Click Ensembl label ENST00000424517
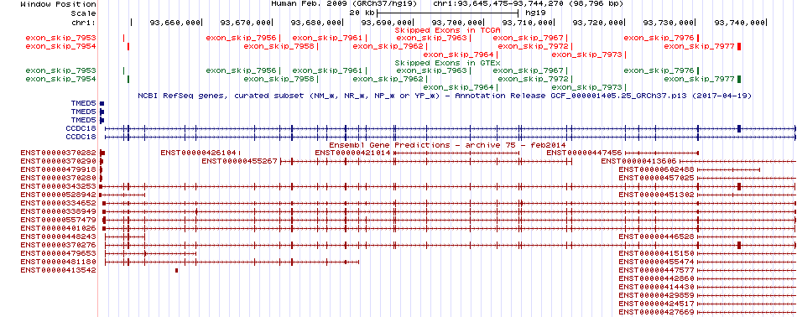This screenshot has width=797, height=317. click(x=657, y=304)
